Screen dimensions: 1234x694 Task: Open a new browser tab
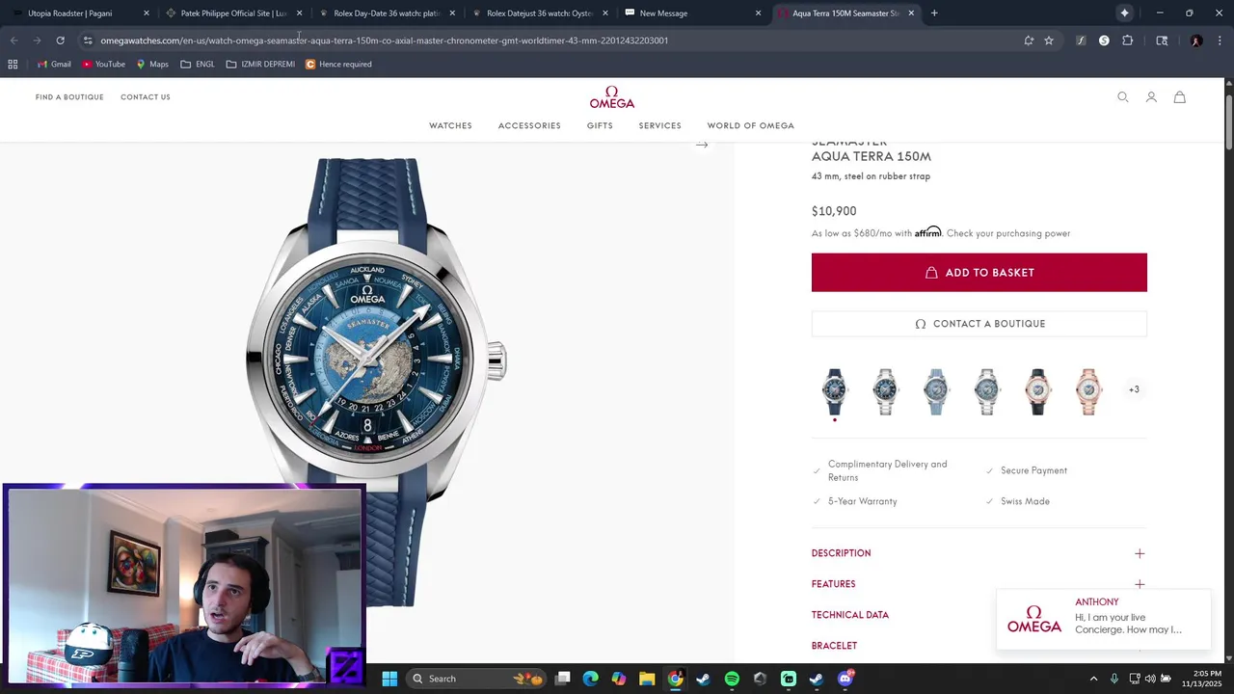pos(934,13)
